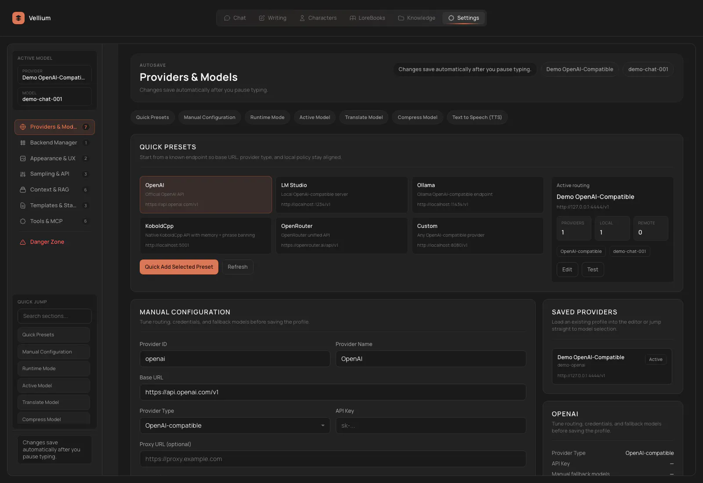
Task: Click the Quick Presets pill at top
Action: pos(152,117)
